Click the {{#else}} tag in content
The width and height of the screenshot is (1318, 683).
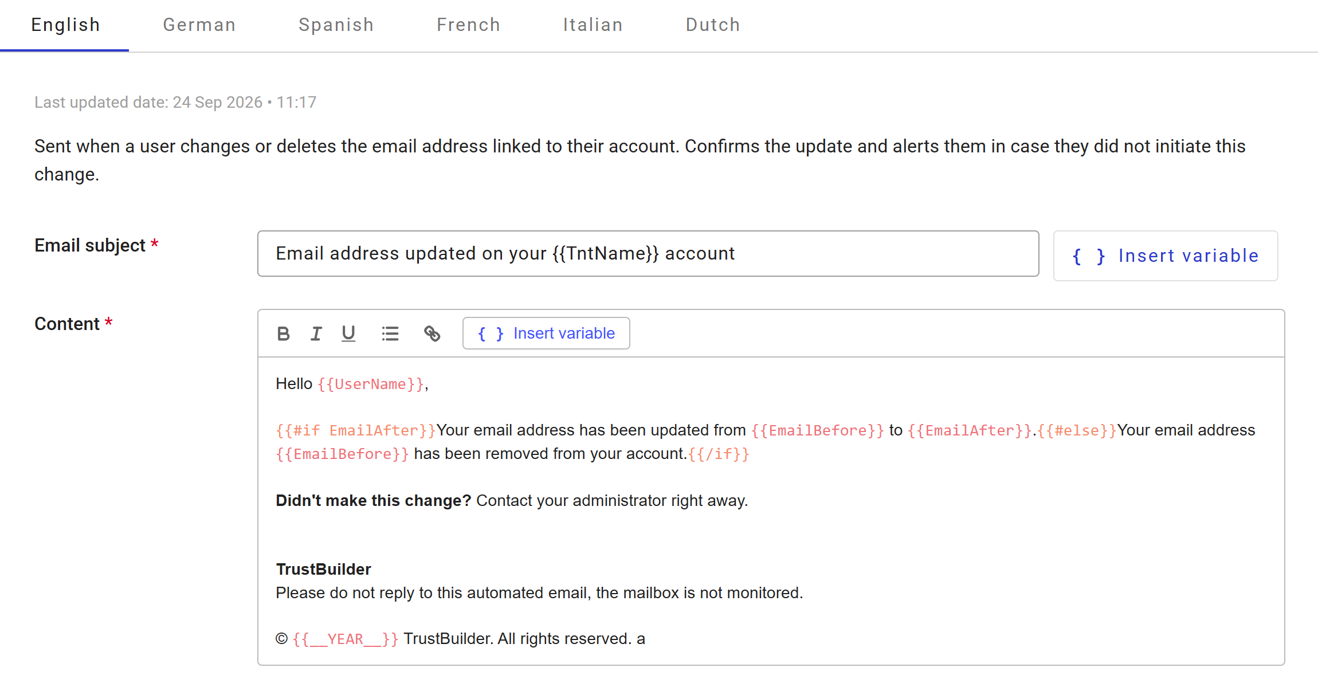tap(1077, 430)
